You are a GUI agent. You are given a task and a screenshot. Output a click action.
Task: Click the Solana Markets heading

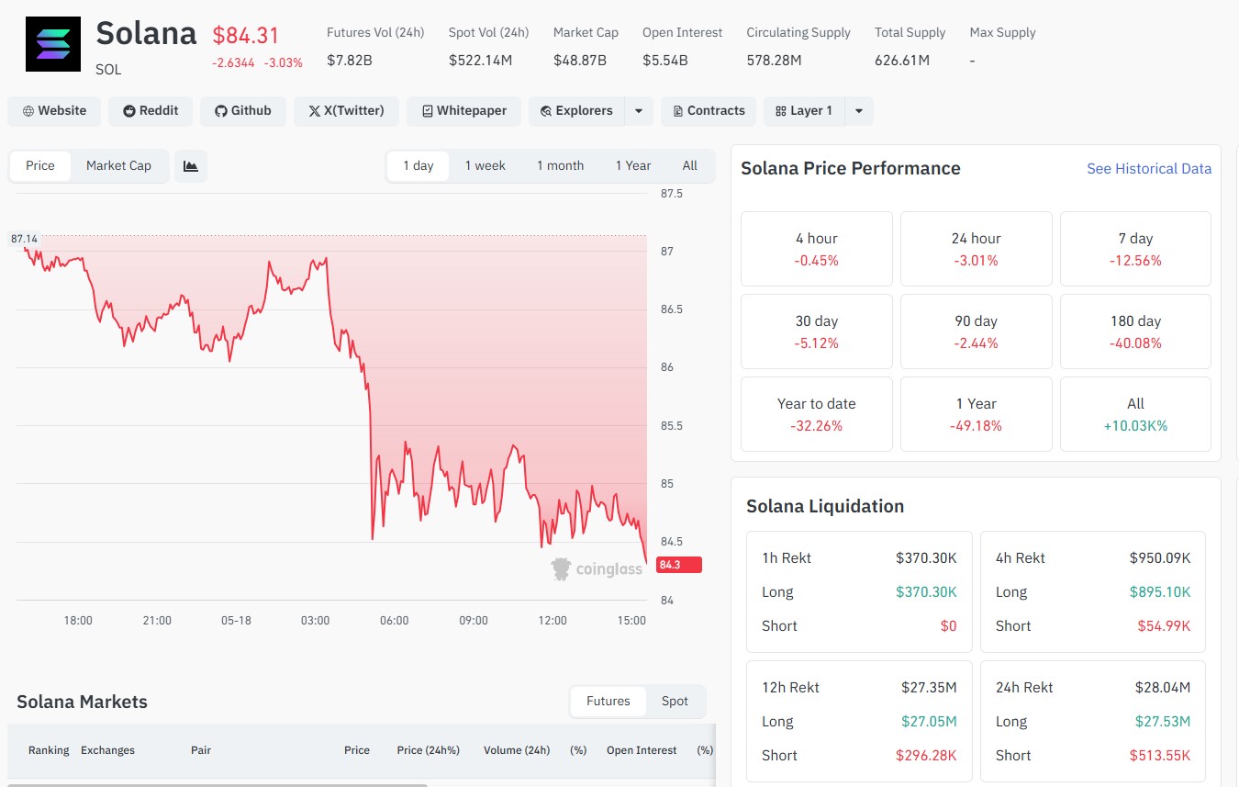point(82,703)
